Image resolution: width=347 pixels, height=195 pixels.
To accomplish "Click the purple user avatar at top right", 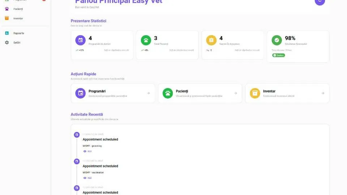I will [x=320, y=1].
